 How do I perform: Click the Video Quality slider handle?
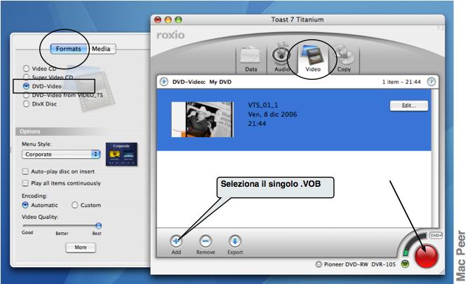tap(98, 226)
